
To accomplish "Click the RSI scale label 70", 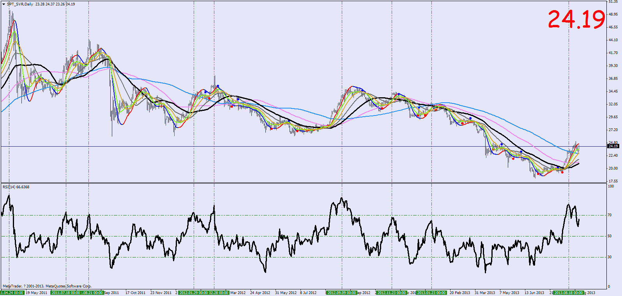I will (x=610, y=215).
